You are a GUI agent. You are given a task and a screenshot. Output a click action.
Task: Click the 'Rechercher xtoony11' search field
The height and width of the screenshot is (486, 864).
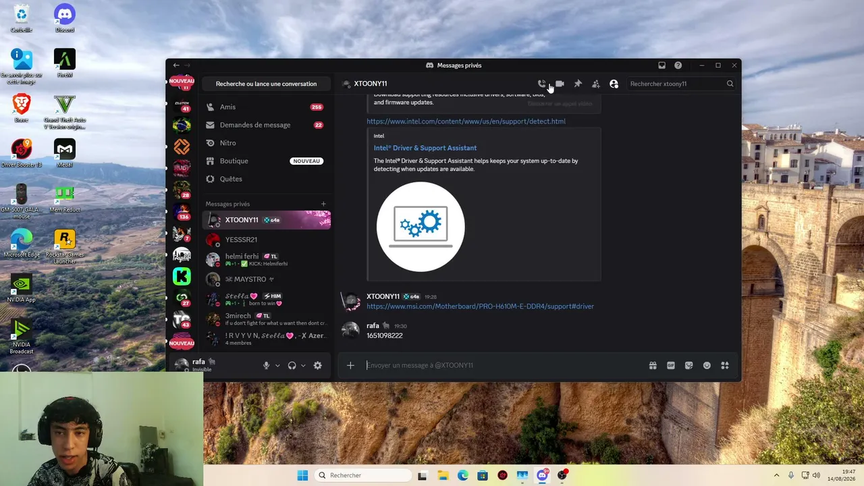pos(680,84)
